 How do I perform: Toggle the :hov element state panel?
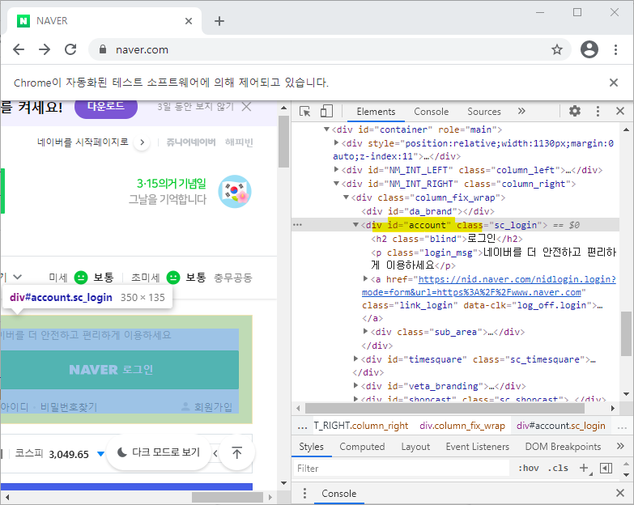pos(529,469)
